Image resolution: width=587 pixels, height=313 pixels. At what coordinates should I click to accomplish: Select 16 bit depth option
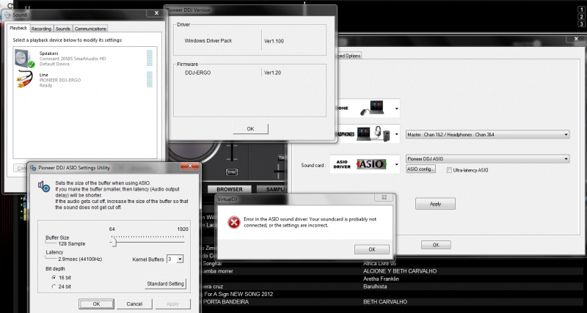point(54,278)
